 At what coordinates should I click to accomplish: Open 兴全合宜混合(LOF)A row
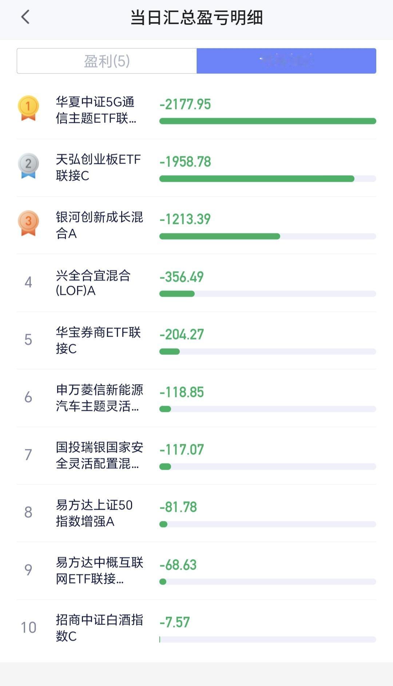tap(196, 283)
